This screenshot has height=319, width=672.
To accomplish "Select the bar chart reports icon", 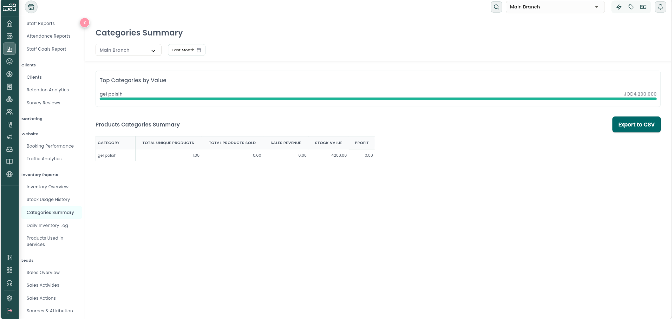I will pyautogui.click(x=9, y=49).
